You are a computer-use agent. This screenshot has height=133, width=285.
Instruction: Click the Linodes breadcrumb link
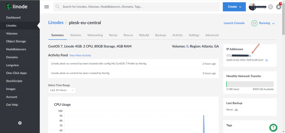click(x=56, y=23)
